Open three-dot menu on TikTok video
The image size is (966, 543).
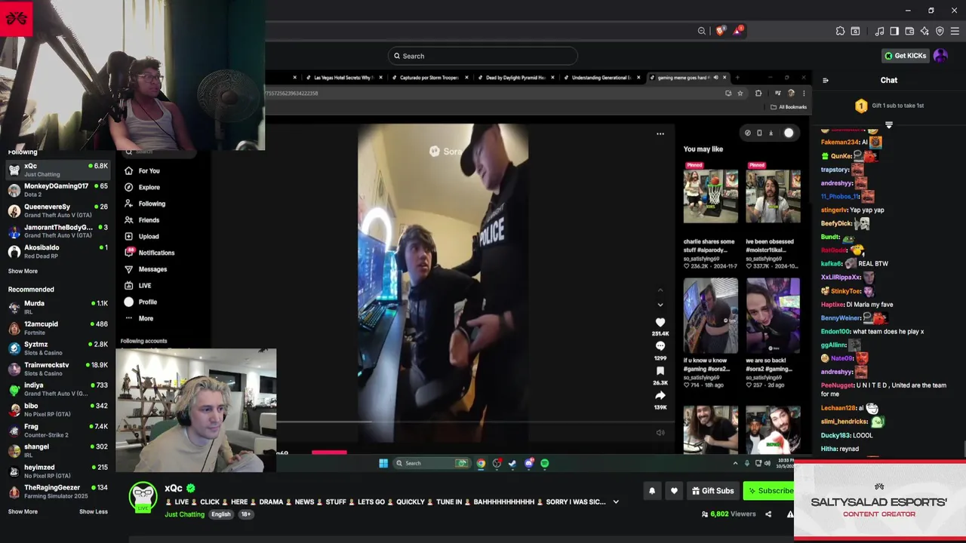coord(660,133)
